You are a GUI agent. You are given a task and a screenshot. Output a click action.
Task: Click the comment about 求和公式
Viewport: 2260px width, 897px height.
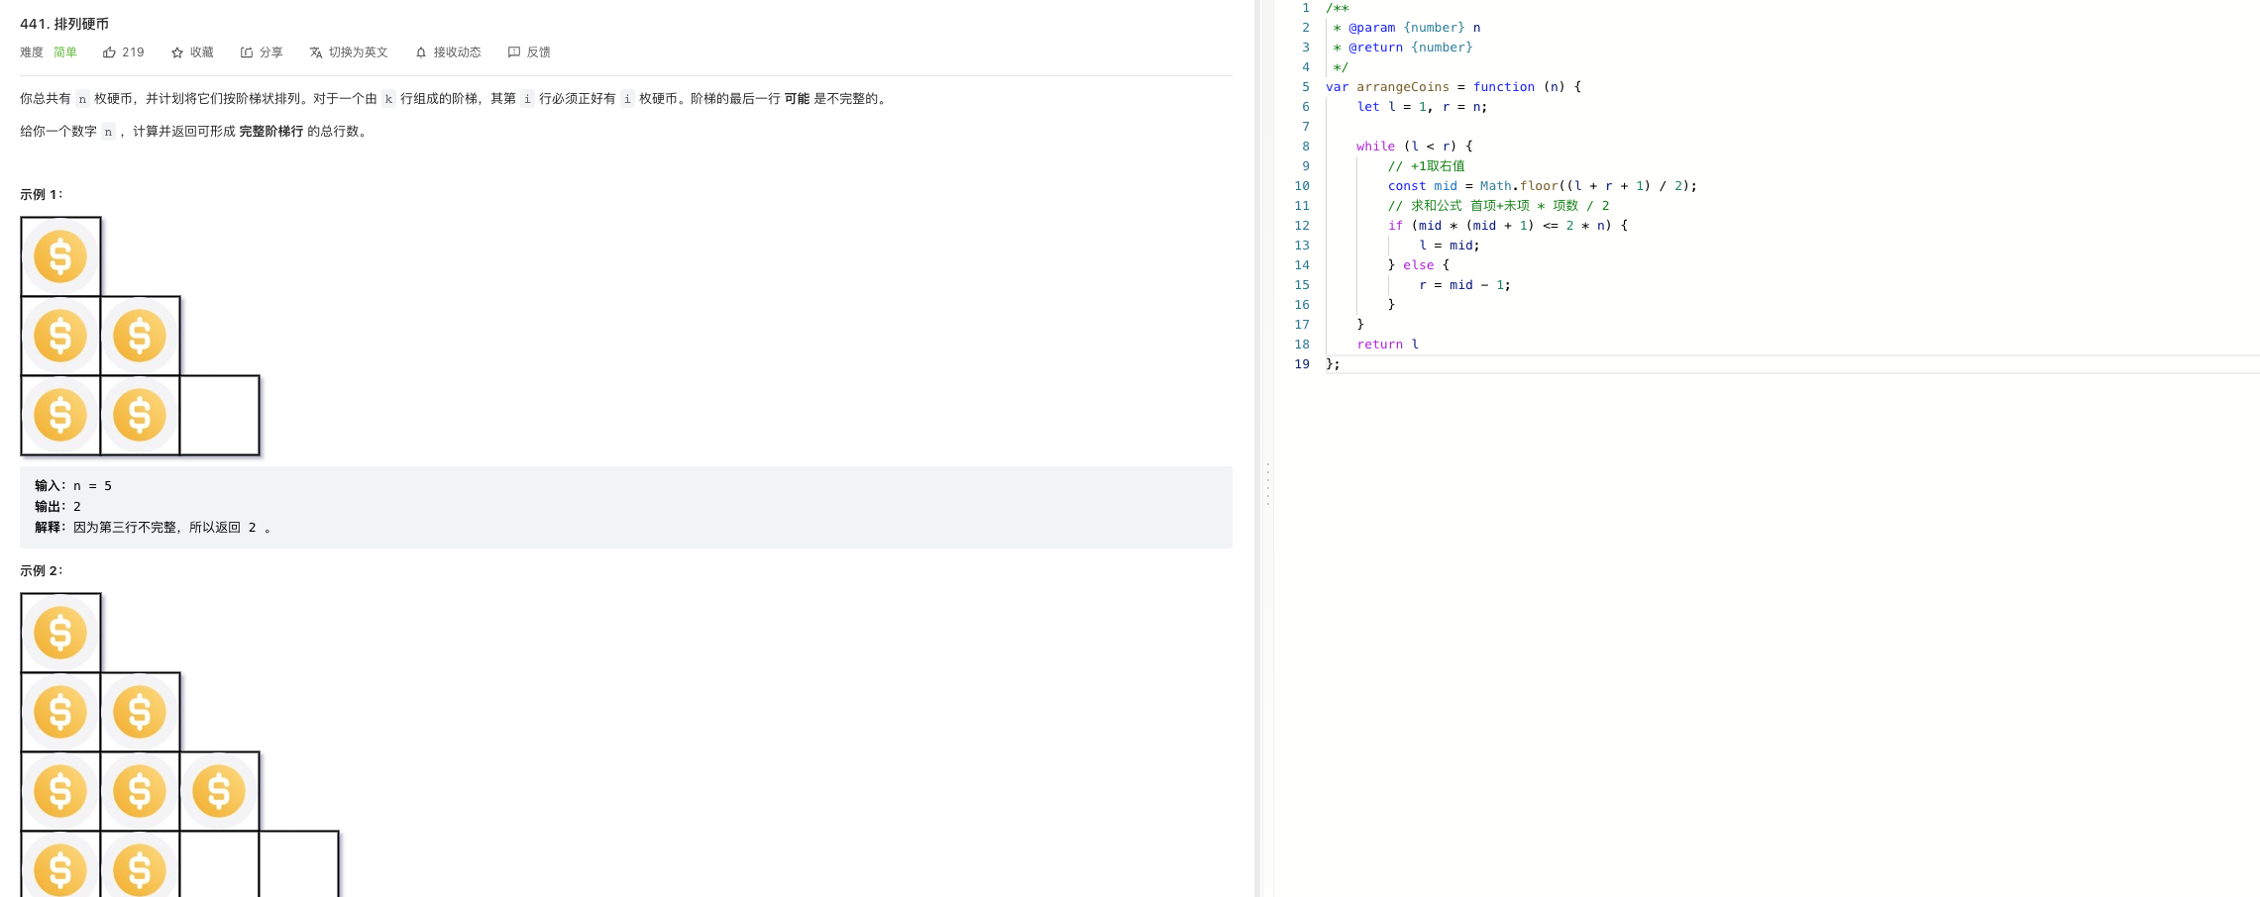(1498, 206)
